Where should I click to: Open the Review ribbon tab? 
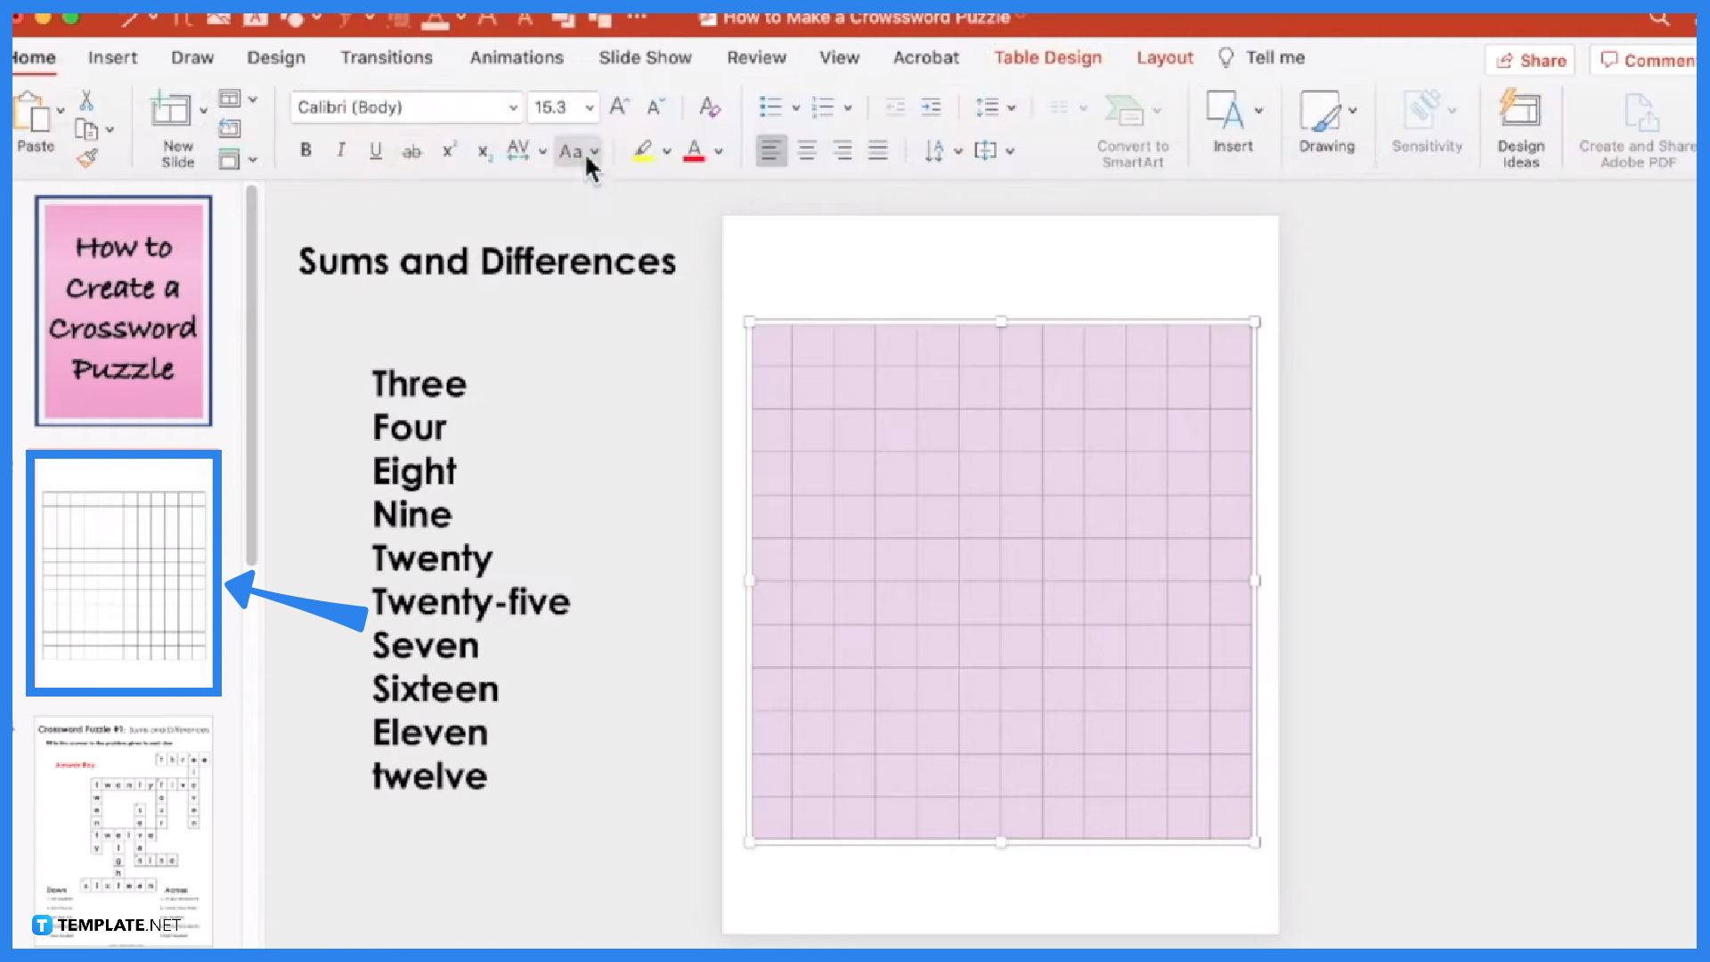[756, 57]
